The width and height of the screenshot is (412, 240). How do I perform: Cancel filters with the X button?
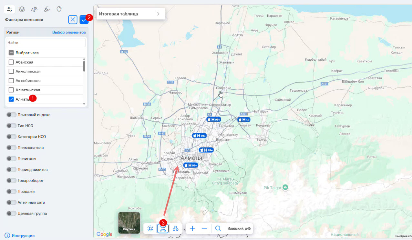tap(73, 20)
